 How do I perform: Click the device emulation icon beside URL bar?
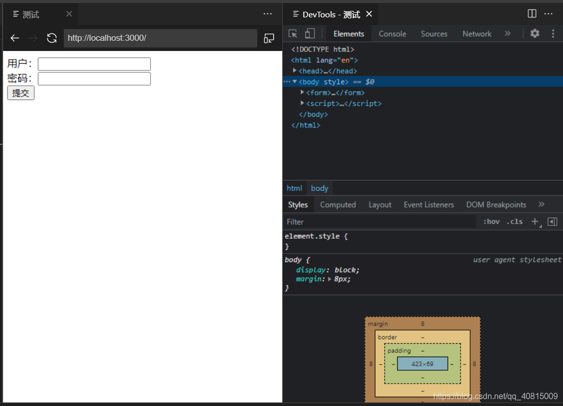click(x=269, y=38)
